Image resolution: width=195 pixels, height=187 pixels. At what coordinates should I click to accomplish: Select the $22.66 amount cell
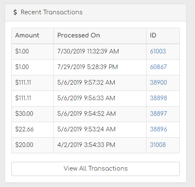coord(32,130)
